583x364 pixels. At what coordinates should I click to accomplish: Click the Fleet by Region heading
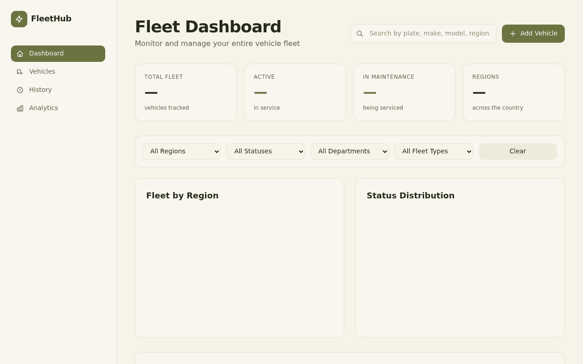click(182, 196)
